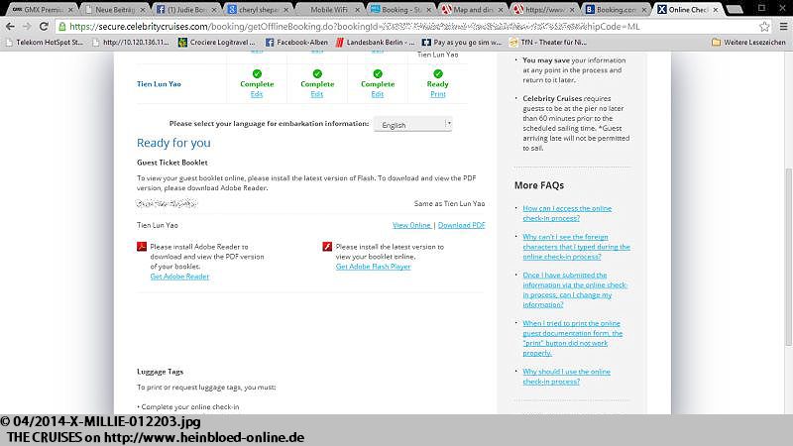Click the vertical page scrollbar
This screenshot has width=793, height=446.
click(788, 257)
